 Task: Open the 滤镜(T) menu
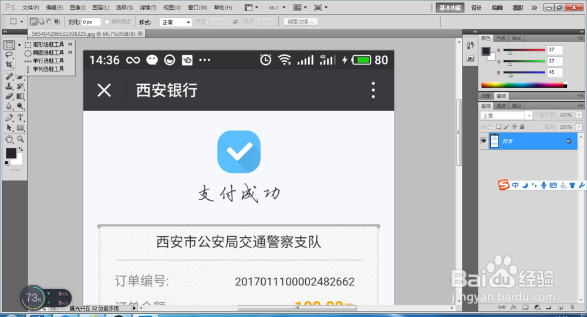[x=148, y=8]
